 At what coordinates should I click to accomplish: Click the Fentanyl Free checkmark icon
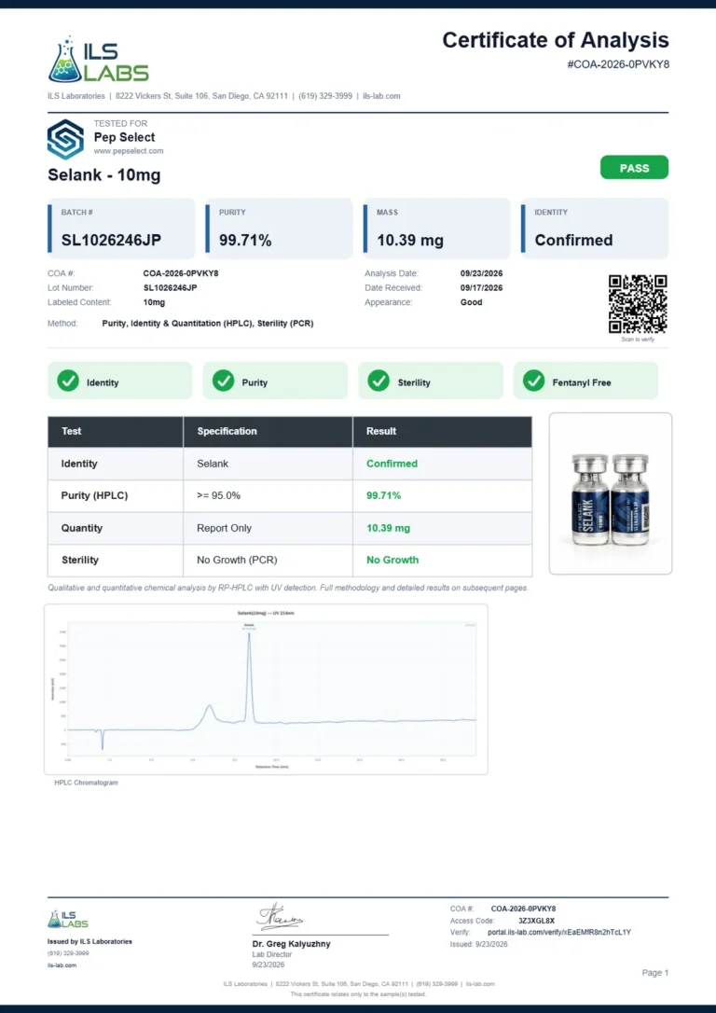tap(534, 382)
